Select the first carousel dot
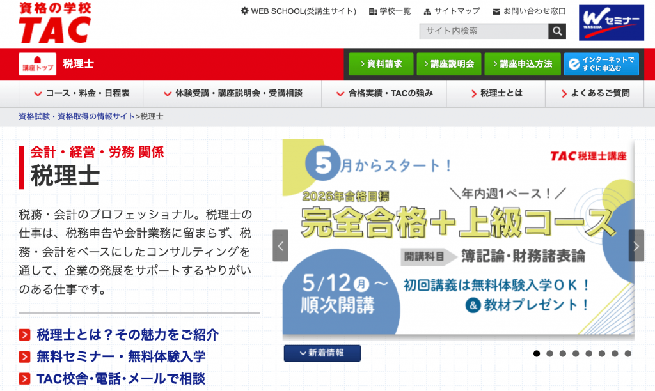 pyautogui.click(x=537, y=353)
